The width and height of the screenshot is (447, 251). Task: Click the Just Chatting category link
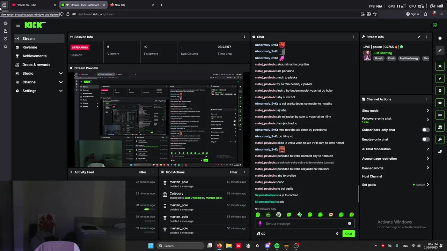coord(382,53)
